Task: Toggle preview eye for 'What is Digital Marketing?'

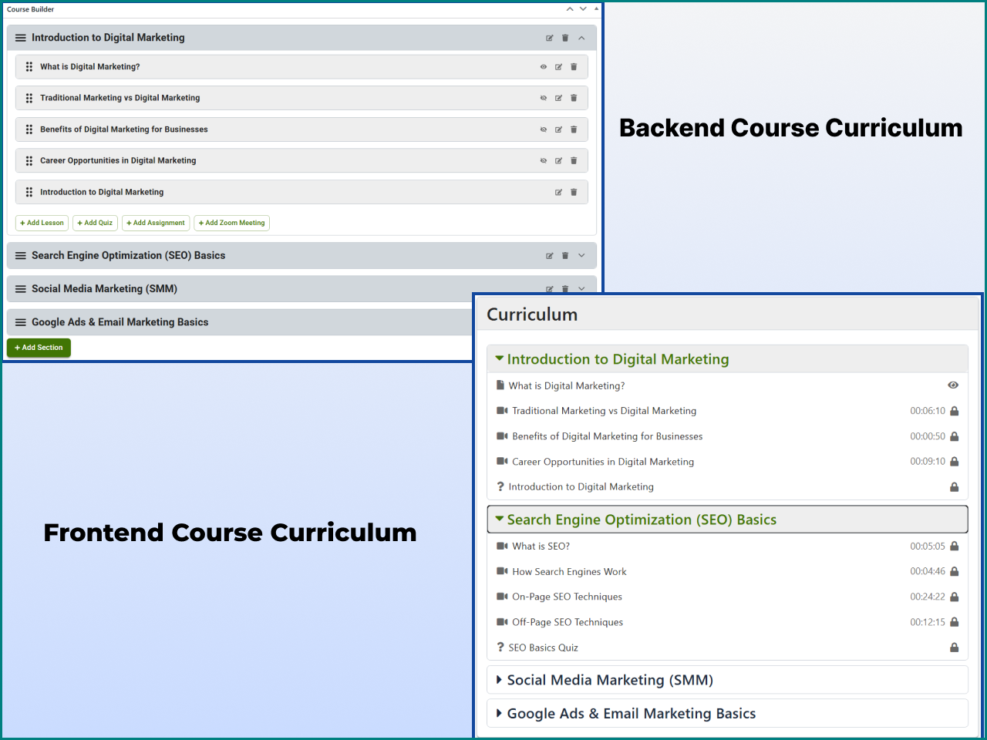Action: (544, 67)
